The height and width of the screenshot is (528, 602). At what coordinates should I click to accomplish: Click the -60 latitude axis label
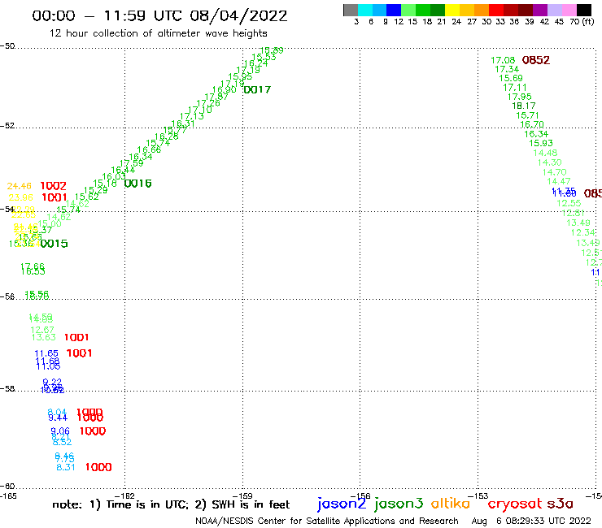[x=7, y=487]
